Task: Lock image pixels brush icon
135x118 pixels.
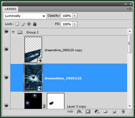Action: [23, 24]
